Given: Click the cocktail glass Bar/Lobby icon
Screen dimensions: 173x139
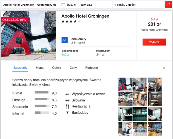Looking at the screenshot, I should coord(67,113).
